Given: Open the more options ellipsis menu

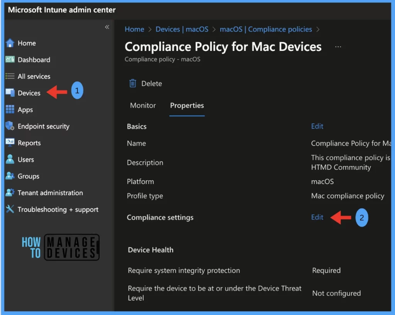Looking at the screenshot, I should (338, 47).
